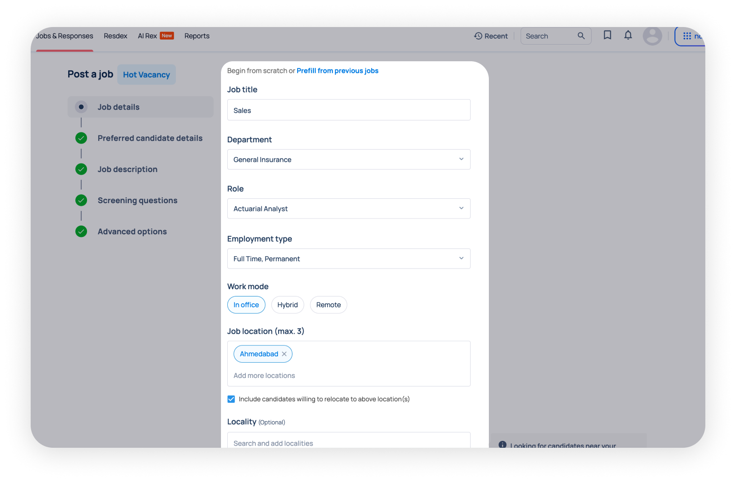Image resolution: width=736 pixels, height=482 pixels.
Task: Click green check beside Screening questions
Action: (x=81, y=200)
